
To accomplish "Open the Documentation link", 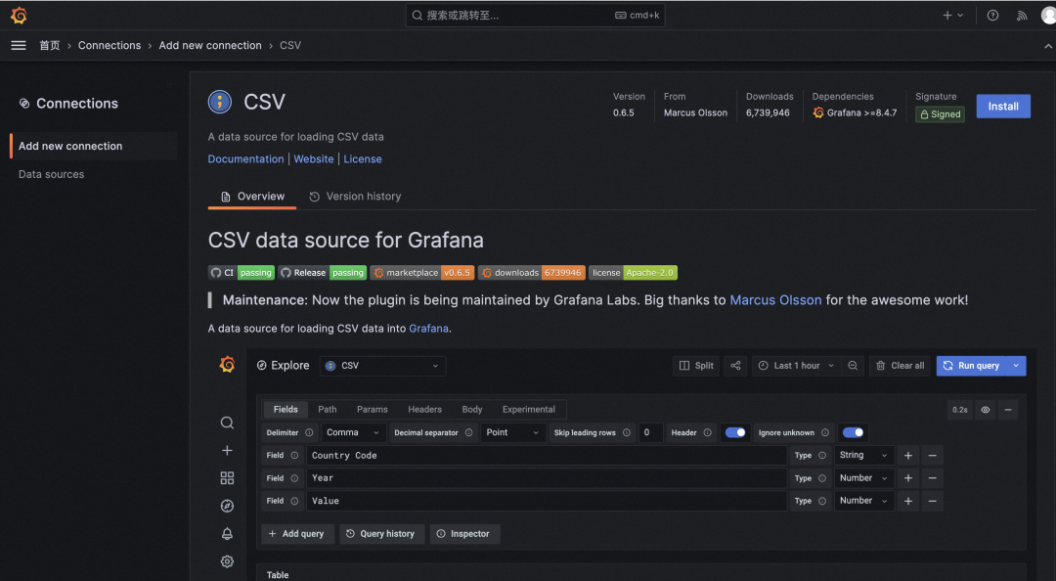I will tap(245, 158).
